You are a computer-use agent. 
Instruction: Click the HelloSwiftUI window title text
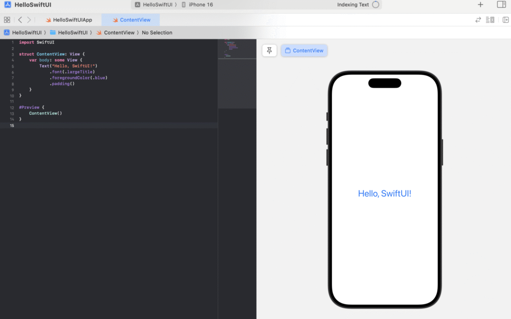coord(32,4)
